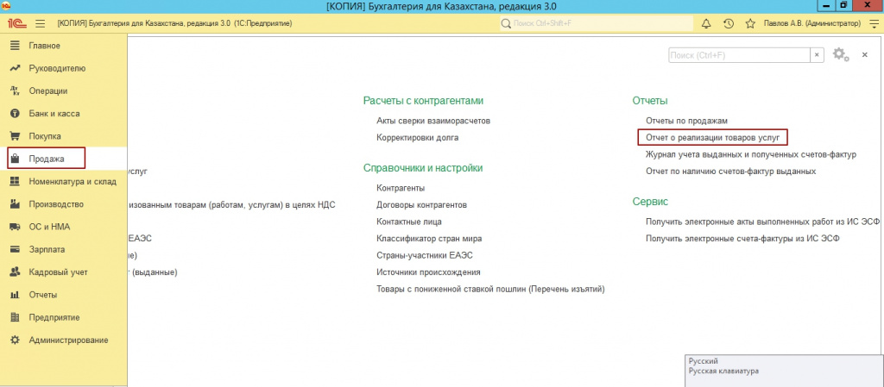Click the Администрирование gear icon

point(16,340)
